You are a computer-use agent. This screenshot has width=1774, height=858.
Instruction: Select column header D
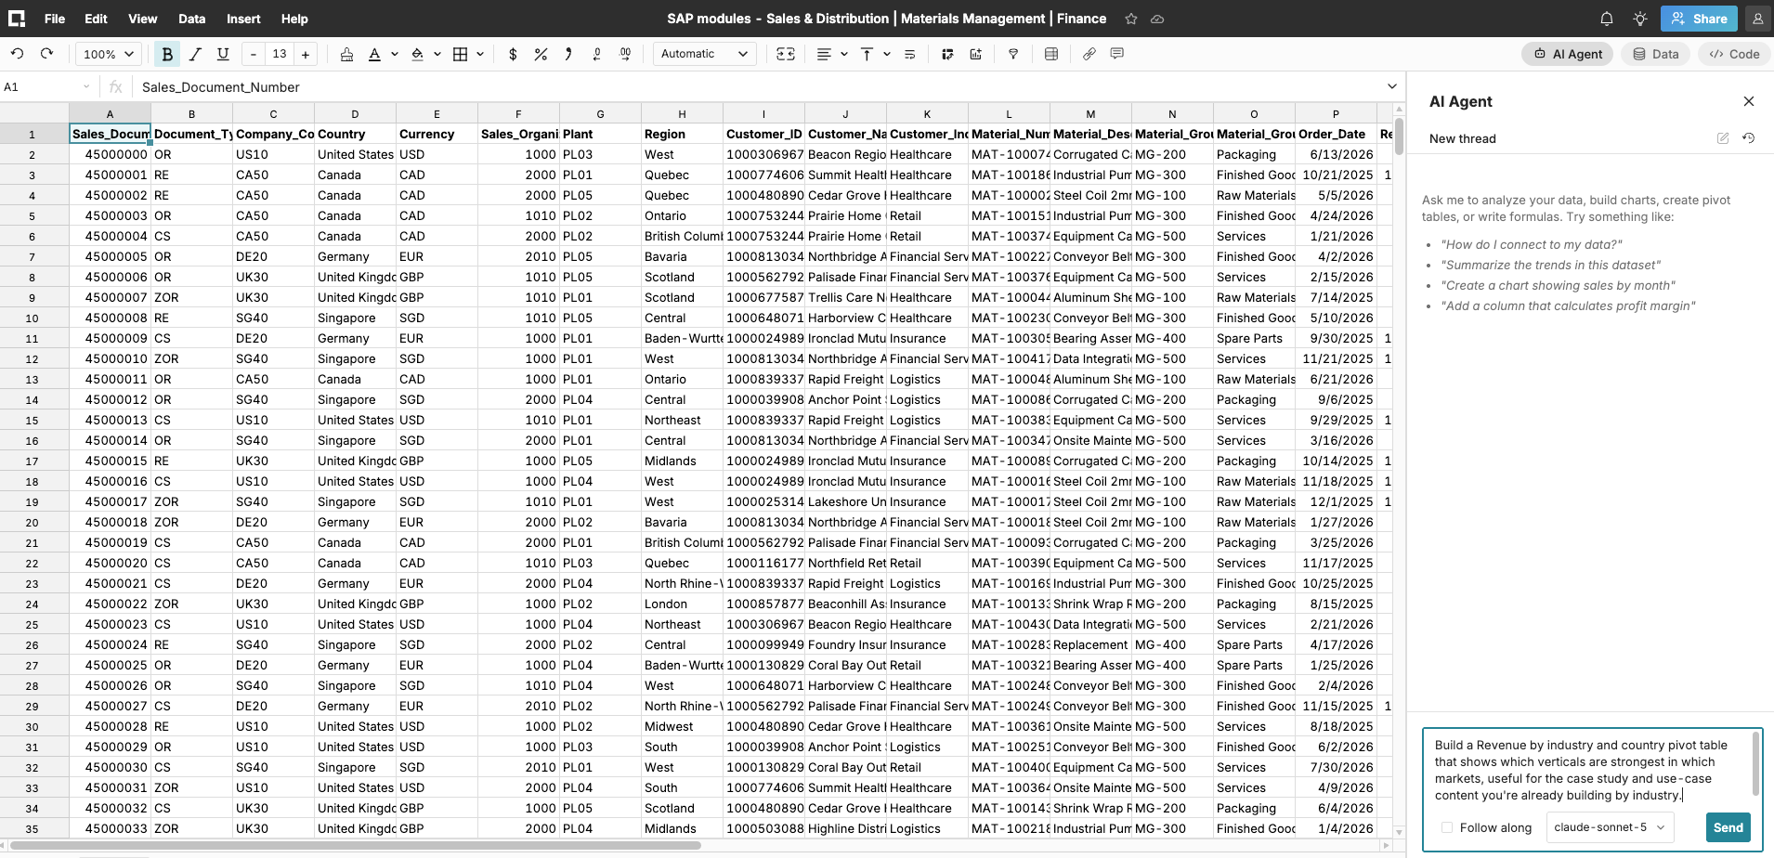tap(355, 114)
